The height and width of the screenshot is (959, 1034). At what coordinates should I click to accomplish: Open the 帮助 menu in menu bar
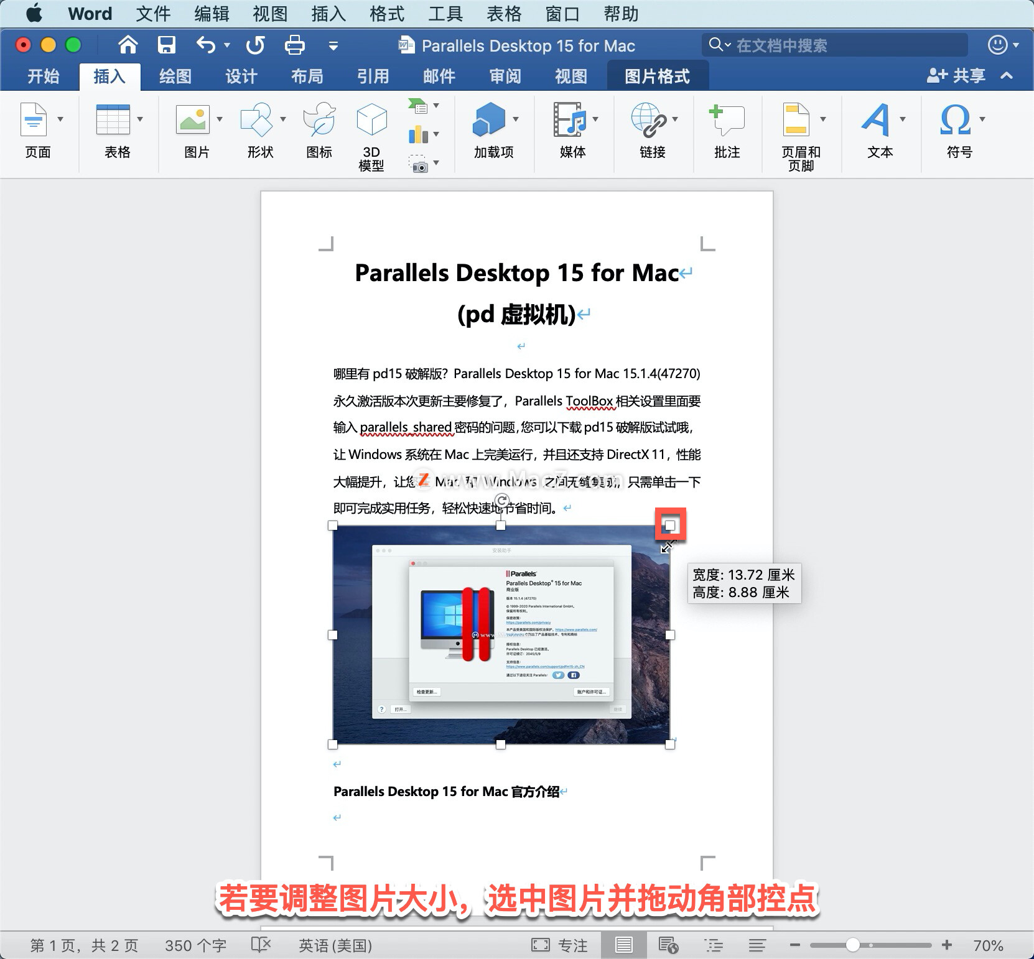point(621,13)
